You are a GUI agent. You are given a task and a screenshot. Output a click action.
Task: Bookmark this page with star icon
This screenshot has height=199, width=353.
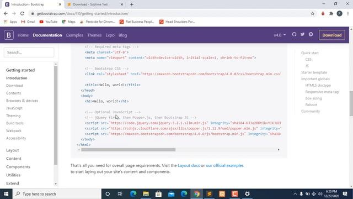313,13
